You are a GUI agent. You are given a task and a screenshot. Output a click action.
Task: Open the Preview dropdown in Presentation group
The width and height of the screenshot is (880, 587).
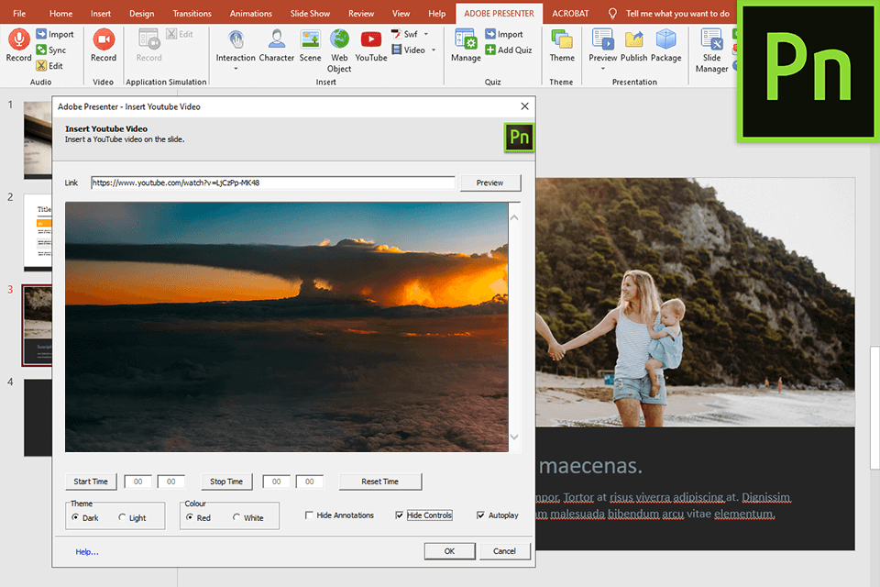click(602, 70)
